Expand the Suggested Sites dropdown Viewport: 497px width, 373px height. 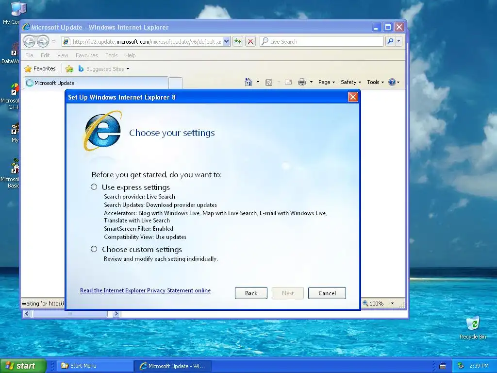(128, 69)
